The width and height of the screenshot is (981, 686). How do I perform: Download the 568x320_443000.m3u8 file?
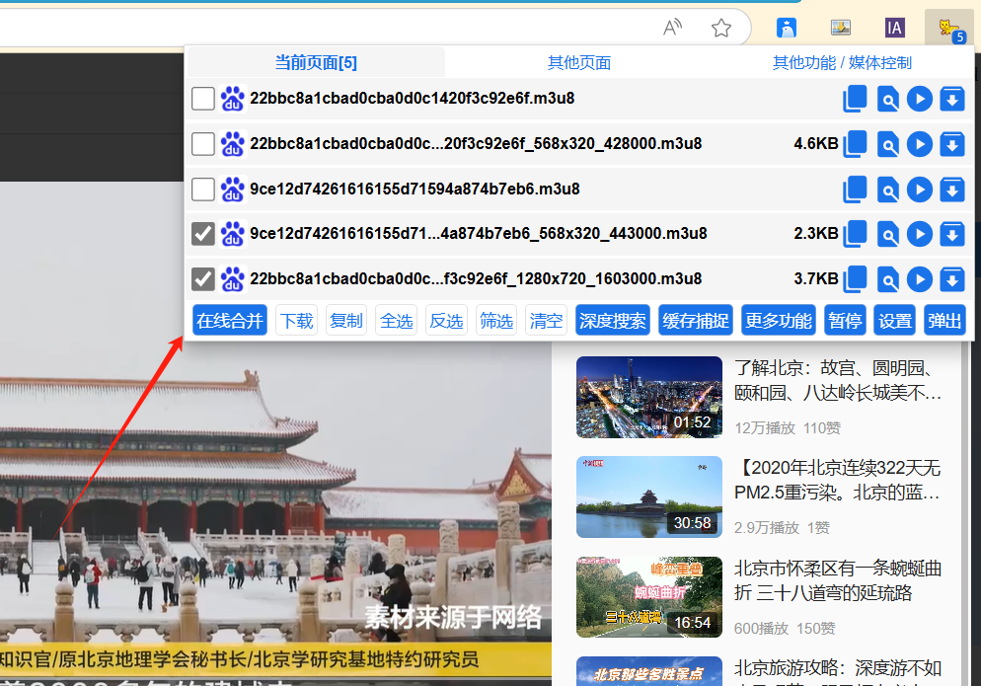952,234
